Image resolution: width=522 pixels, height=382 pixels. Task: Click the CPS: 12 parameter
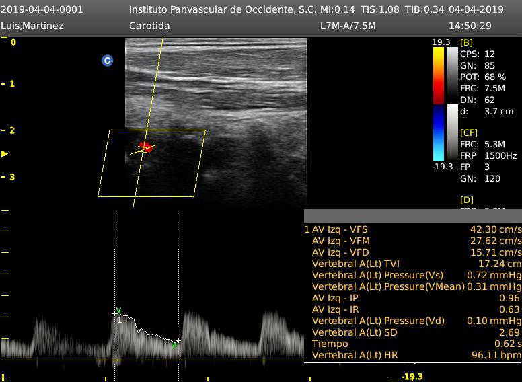478,54
